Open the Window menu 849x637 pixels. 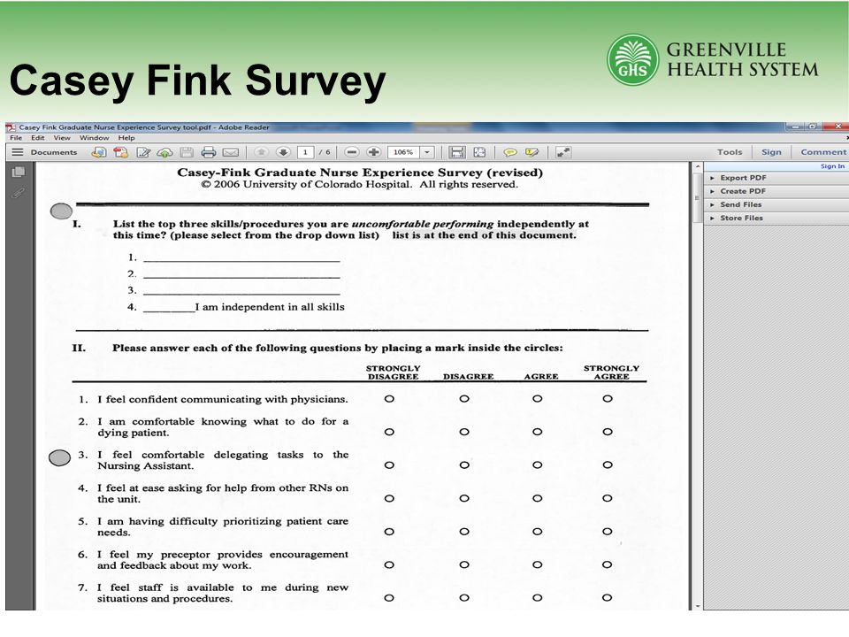tap(95, 138)
